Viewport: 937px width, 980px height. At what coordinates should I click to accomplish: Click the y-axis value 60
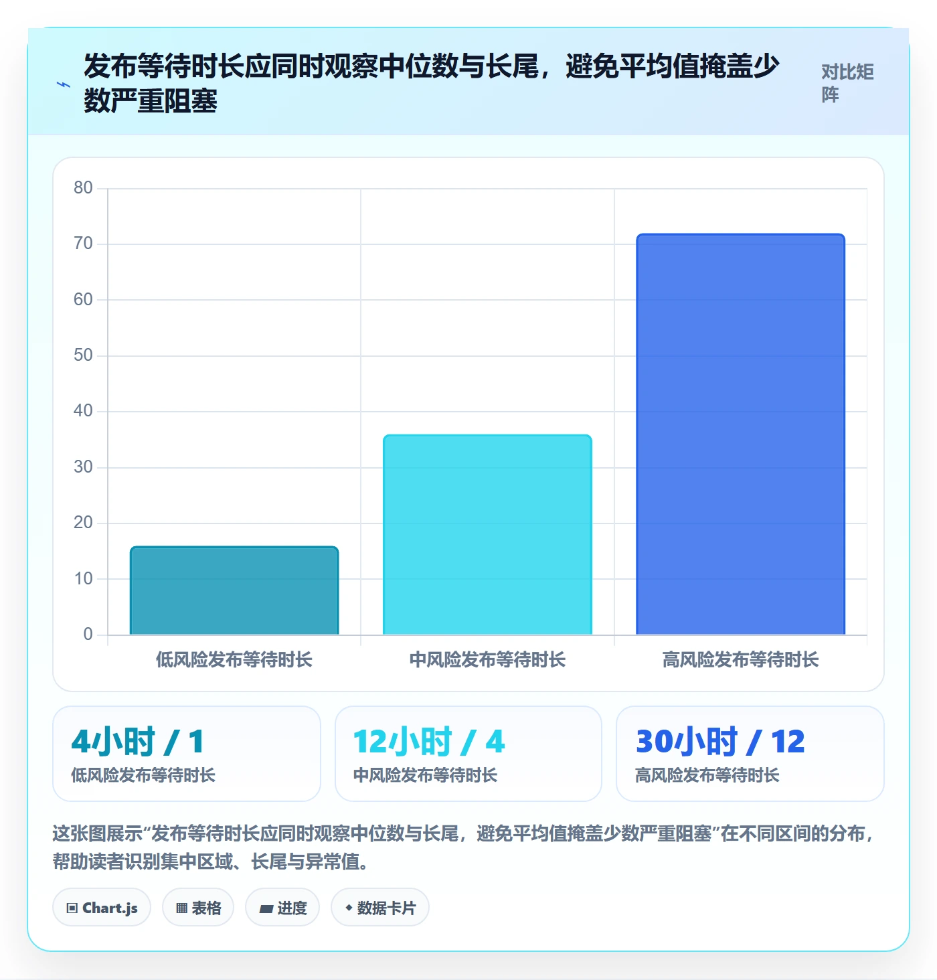(83, 299)
